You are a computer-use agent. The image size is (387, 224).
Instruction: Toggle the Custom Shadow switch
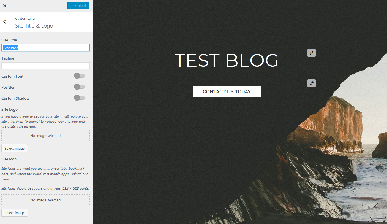79,98
